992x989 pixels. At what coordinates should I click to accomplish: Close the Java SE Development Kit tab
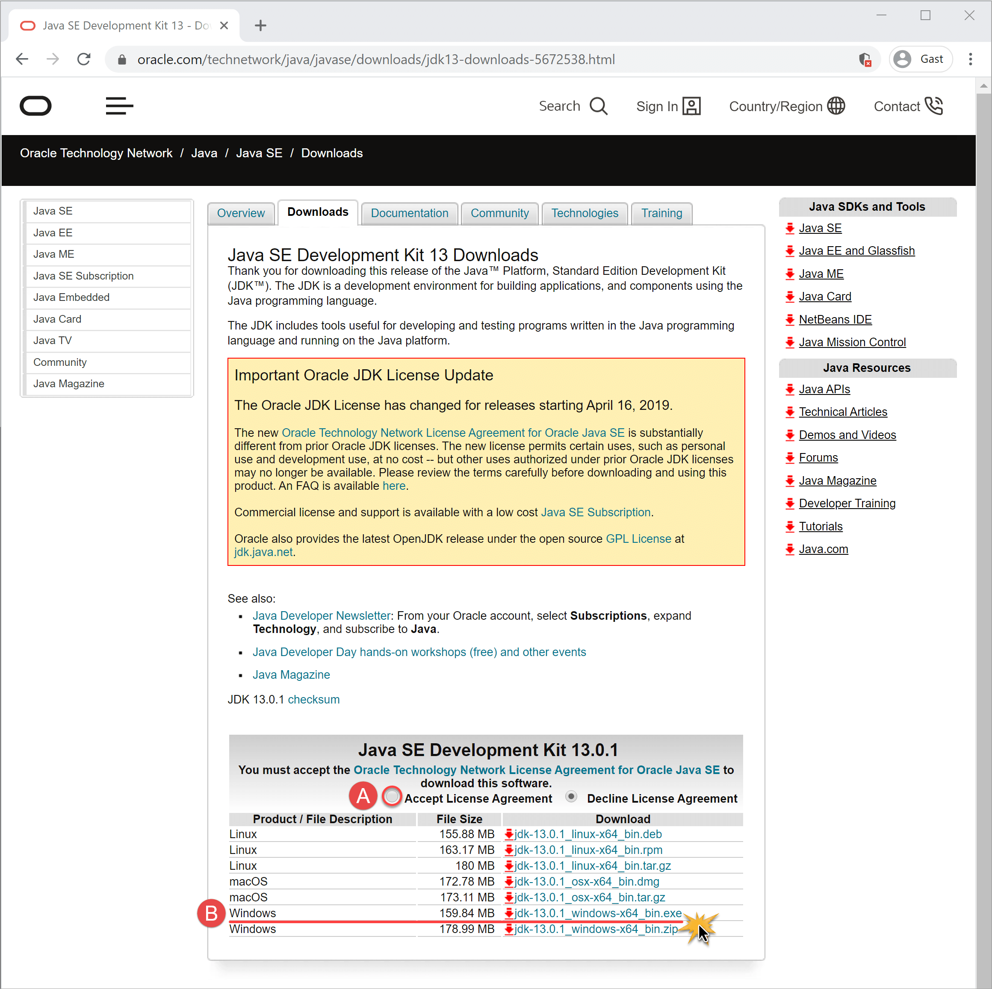click(224, 25)
